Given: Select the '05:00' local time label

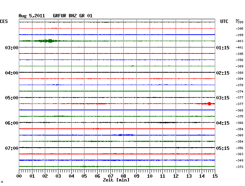Looking at the screenshot, I should tap(12, 98).
